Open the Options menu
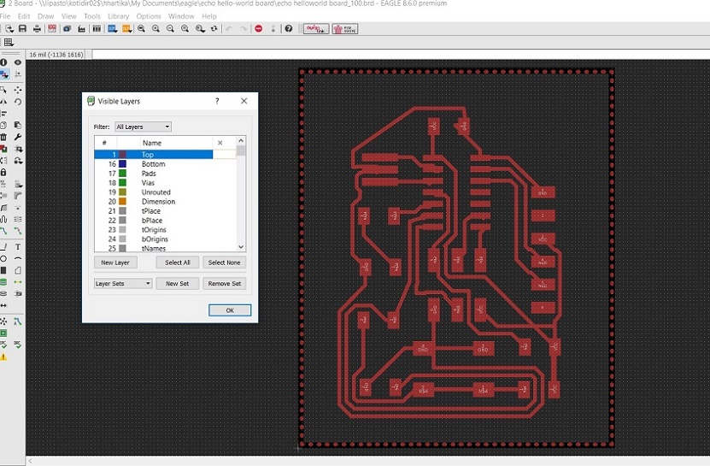This screenshot has height=466, width=710. pos(149,16)
